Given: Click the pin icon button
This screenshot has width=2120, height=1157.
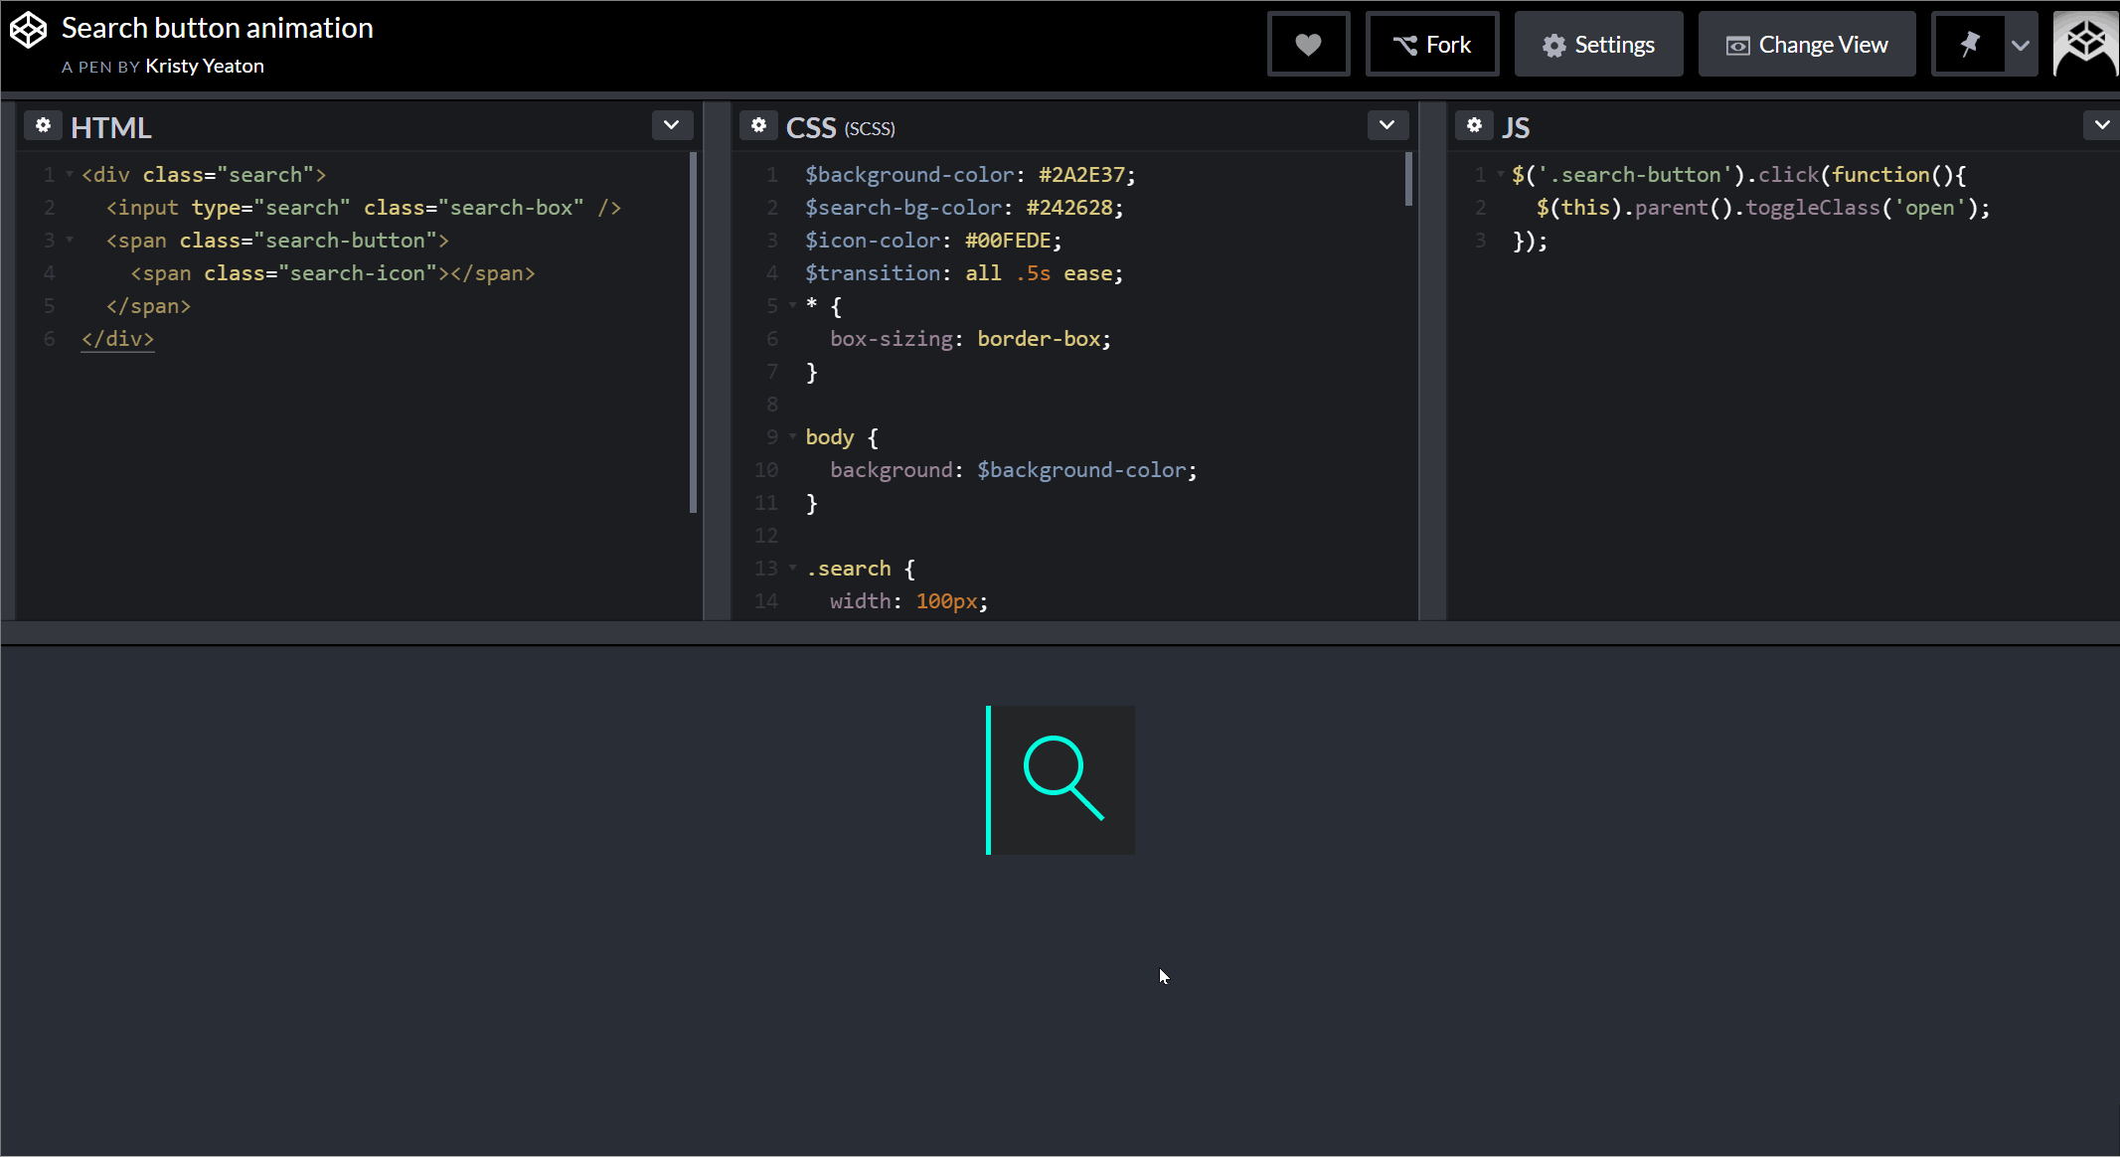Looking at the screenshot, I should 1968,45.
